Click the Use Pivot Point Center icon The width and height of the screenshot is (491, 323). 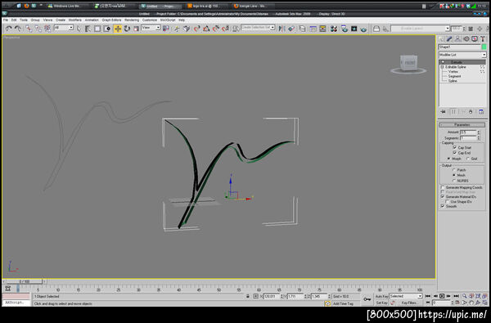pyautogui.click(x=166, y=29)
